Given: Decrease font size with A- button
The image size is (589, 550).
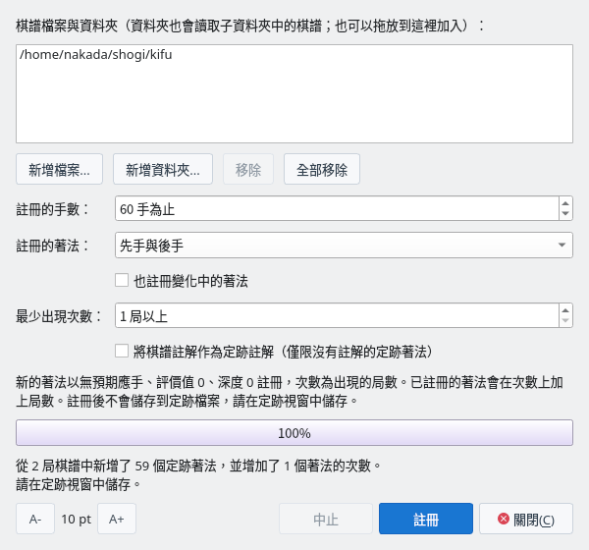Looking at the screenshot, I should pyautogui.click(x=35, y=519).
